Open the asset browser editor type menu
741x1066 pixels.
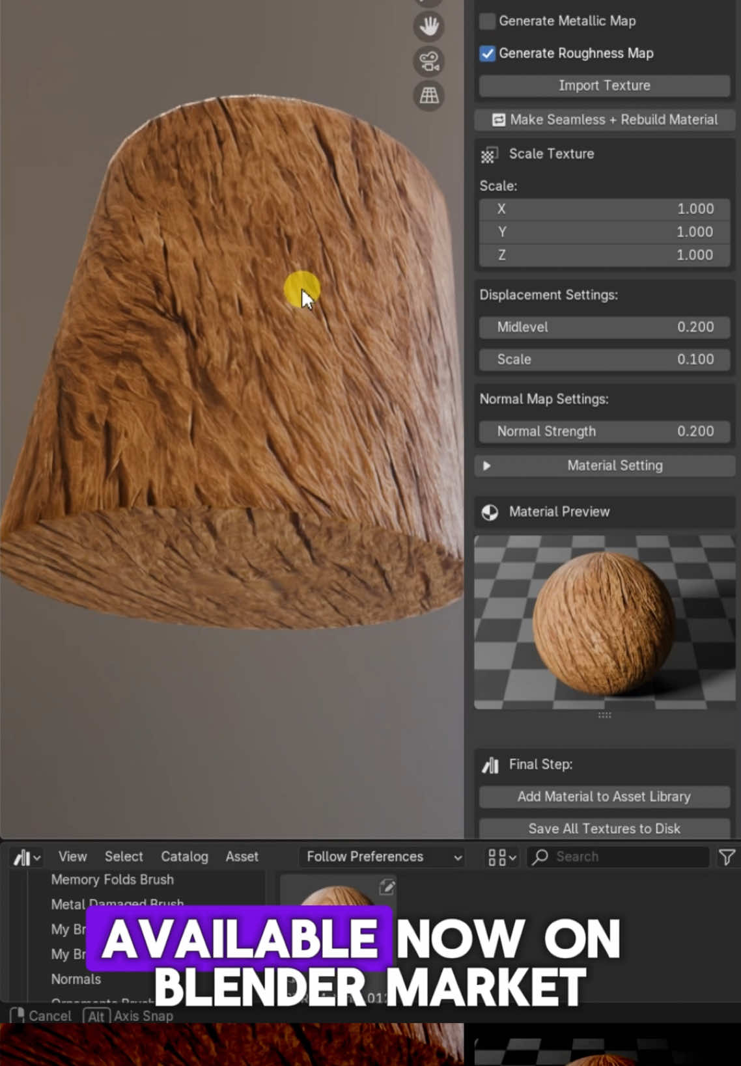pyautogui.click(x=27, y=857)
